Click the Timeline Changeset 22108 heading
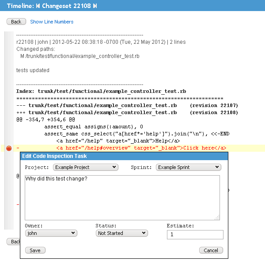 pyautogui.click(x=52, y=6)
